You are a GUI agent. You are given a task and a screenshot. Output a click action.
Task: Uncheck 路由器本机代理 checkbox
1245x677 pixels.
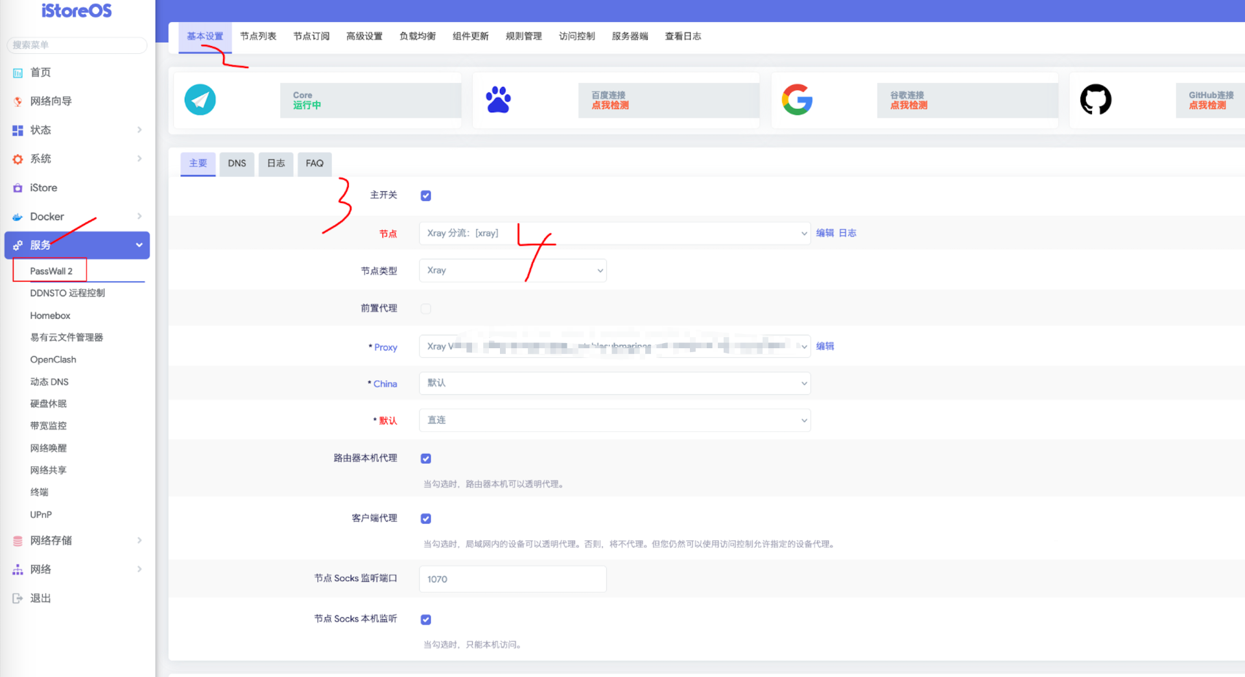tap(426, 458)
